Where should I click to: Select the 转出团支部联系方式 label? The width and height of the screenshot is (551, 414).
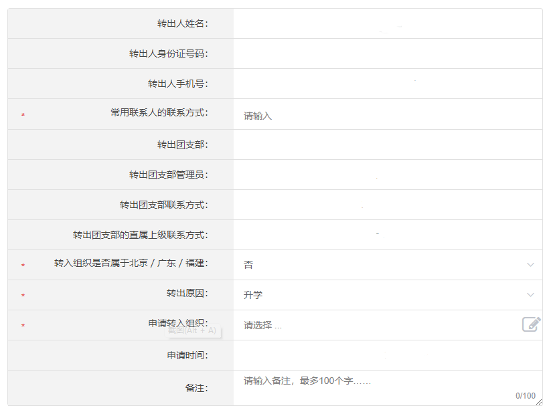click(x=164, y=205)
